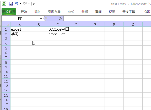Click the fx insert function icon
This screenshot has height=110, width=151.
[x=61, y=18]
